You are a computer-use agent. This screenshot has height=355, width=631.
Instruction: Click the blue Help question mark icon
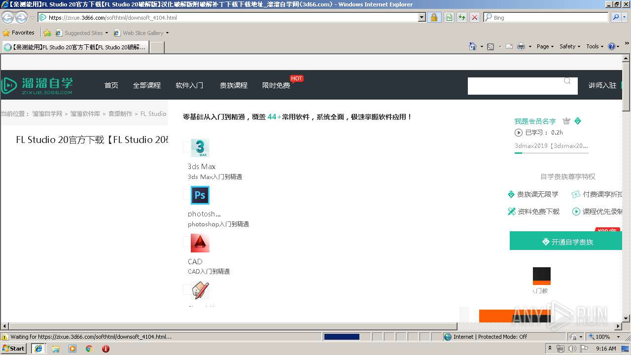pyautogui.click(x=612, y=46)
